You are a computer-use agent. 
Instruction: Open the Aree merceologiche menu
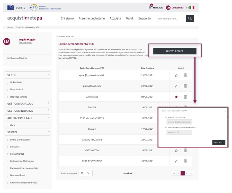tap(92, 19)
